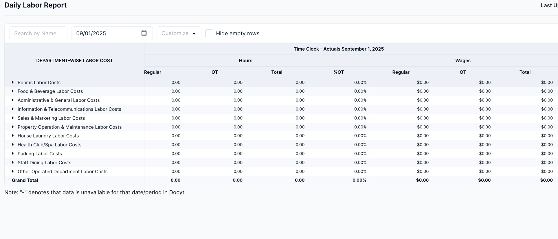Expand Administrative & General Labor Costs
The width and height of the screenshot is (558, 239).
coord(13,100)
